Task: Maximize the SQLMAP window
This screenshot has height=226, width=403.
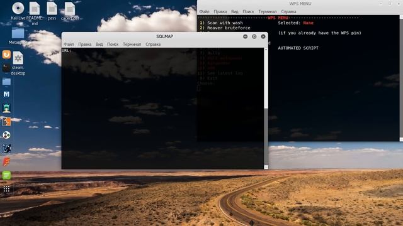Action: tap(254, 36)
